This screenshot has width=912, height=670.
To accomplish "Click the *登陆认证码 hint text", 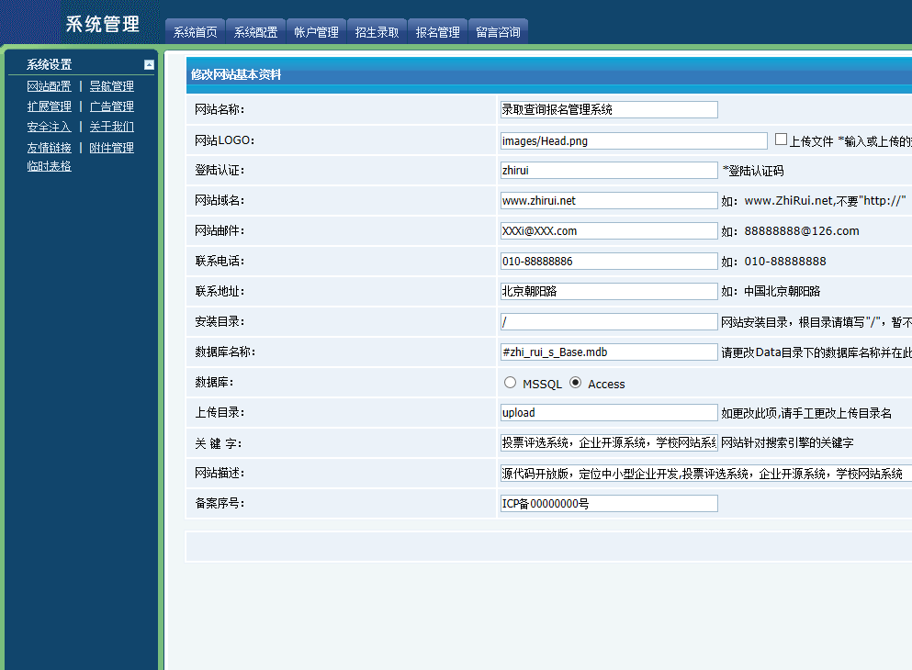I will (753, 171).
